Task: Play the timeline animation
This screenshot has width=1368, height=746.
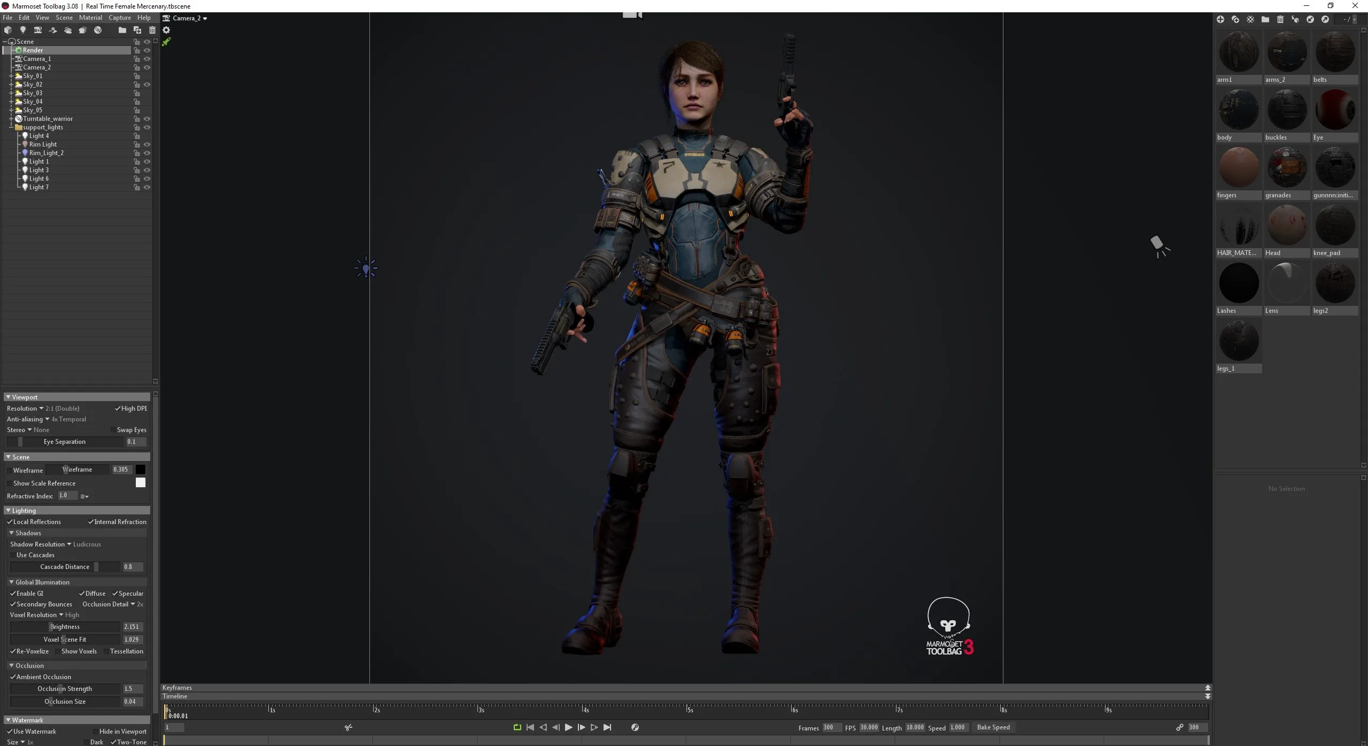Action: click(568, 727)
